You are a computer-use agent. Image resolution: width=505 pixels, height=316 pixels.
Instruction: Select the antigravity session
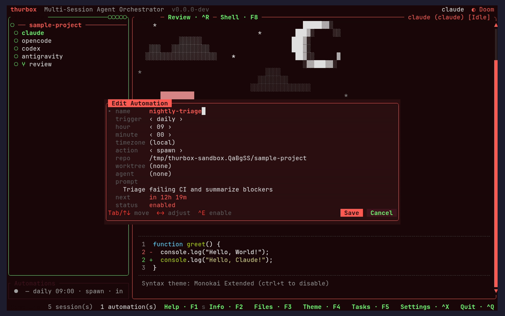pos(42,56)
